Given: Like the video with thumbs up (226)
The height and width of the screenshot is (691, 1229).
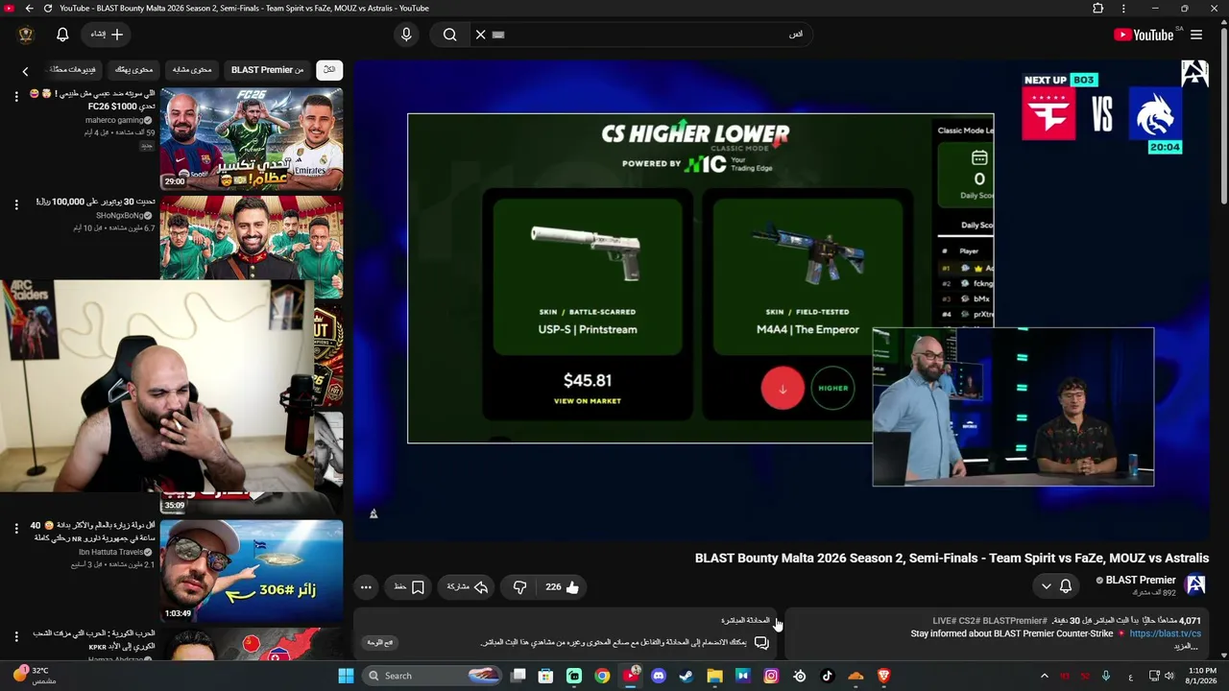Looking at the screenshot, I should pos(562,587).
